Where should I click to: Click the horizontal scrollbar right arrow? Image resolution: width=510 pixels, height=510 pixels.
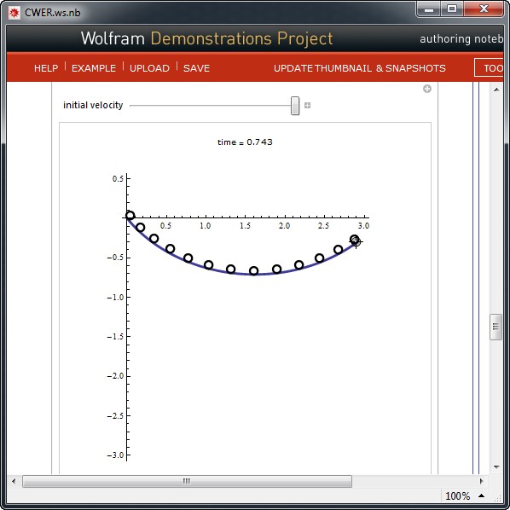pyautogui.click(x=481, y=481)
